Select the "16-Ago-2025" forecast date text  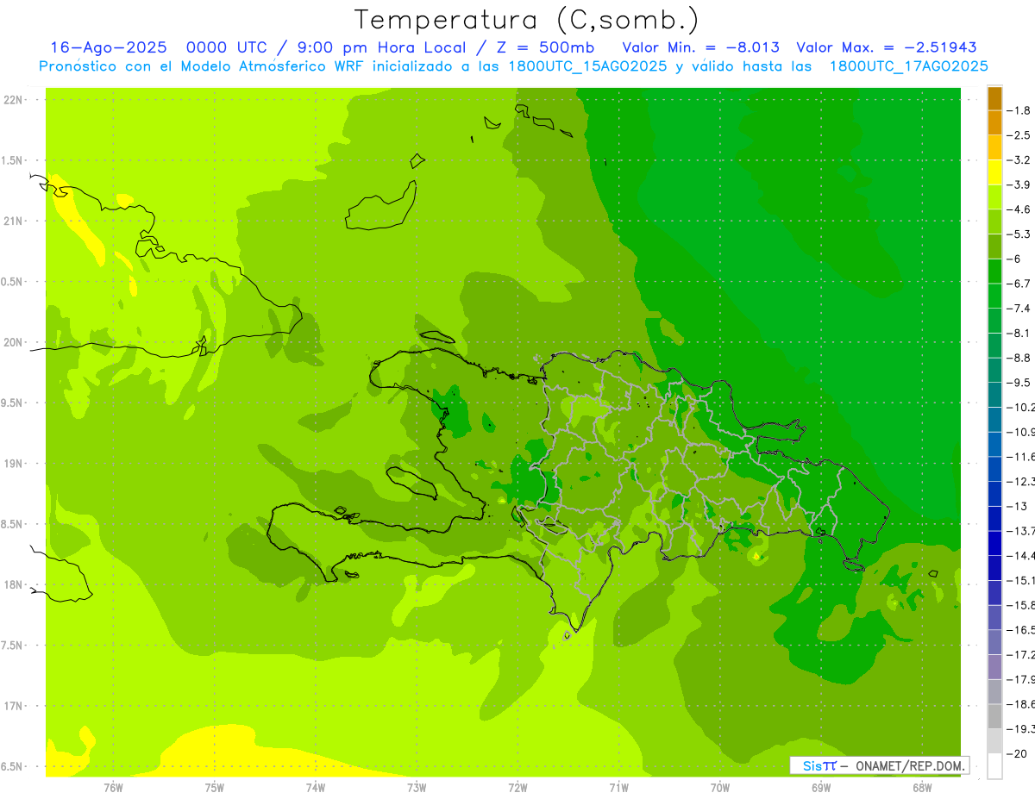(x=107, y=47)
